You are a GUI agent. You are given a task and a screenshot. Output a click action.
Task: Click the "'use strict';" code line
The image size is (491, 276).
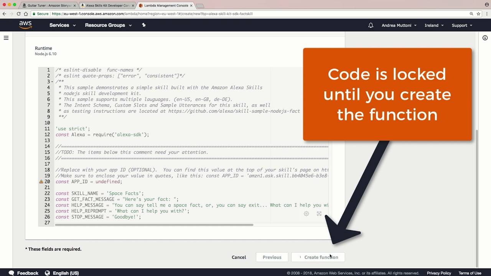tap(73, 129)
